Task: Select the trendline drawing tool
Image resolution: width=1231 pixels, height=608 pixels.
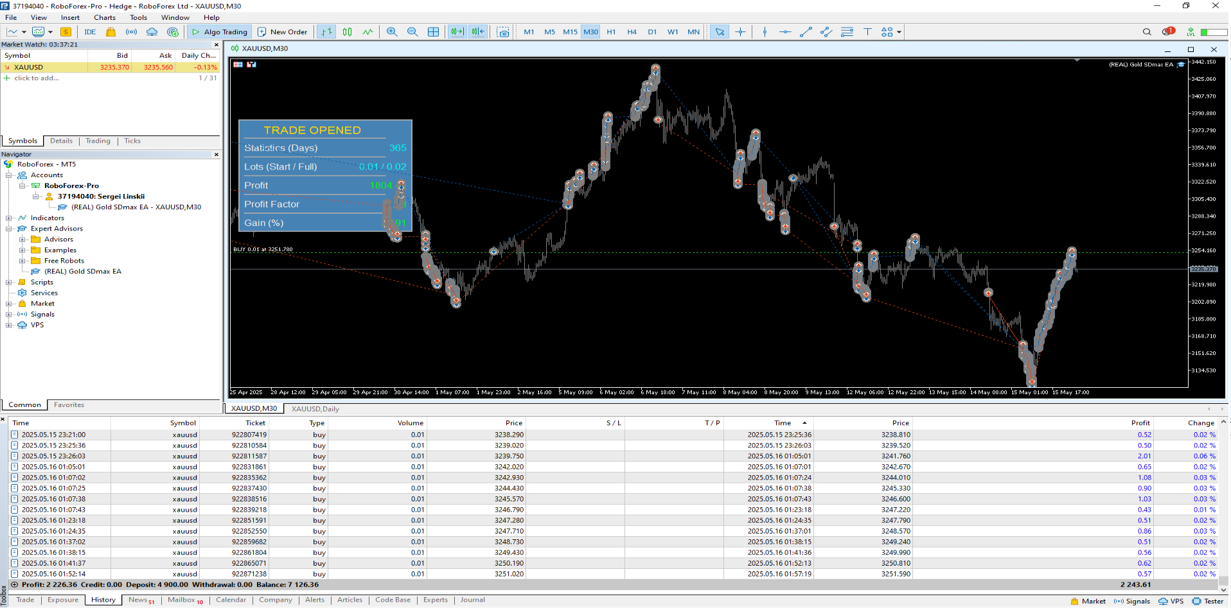Action: (x=806, y=31)
